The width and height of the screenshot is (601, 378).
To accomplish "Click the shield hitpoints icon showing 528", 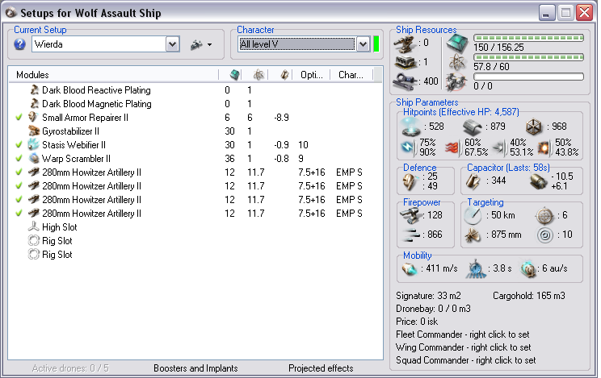I will (411, 127).
